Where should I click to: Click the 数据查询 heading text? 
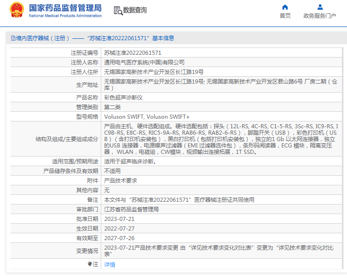[x=135, y=10]
